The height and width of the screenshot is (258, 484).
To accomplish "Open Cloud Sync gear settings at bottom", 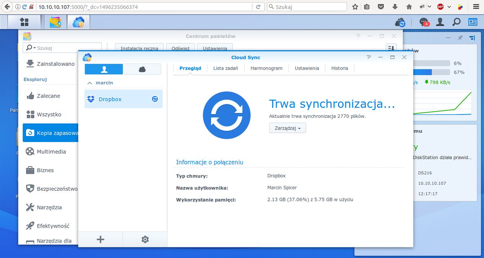I will coord(145,239).
